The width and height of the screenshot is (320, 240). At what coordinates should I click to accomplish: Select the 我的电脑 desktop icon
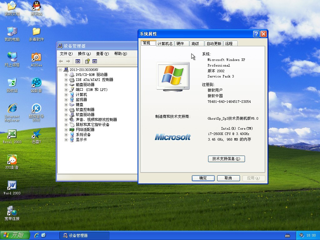pyautogui.click(x=12, y=34)
